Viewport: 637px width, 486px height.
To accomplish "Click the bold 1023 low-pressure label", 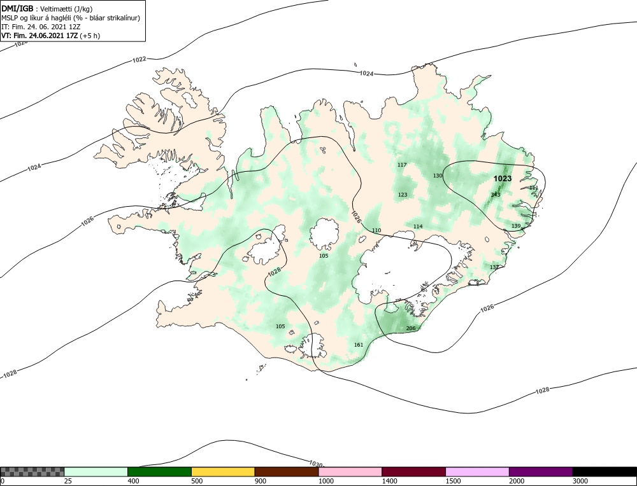I will 503,179.
